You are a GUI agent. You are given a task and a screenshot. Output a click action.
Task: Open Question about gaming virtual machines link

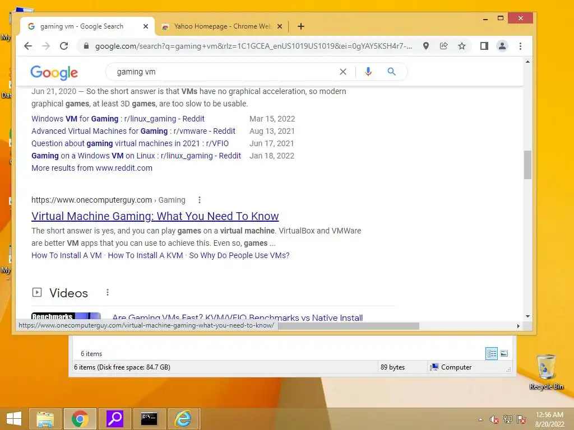tap(130, 143)
